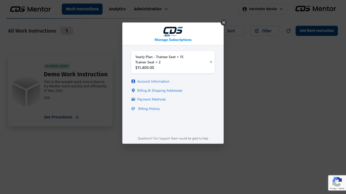Open Payment Methods link
The height and width of the screenshot is (194, 346).
pos(151,99)
